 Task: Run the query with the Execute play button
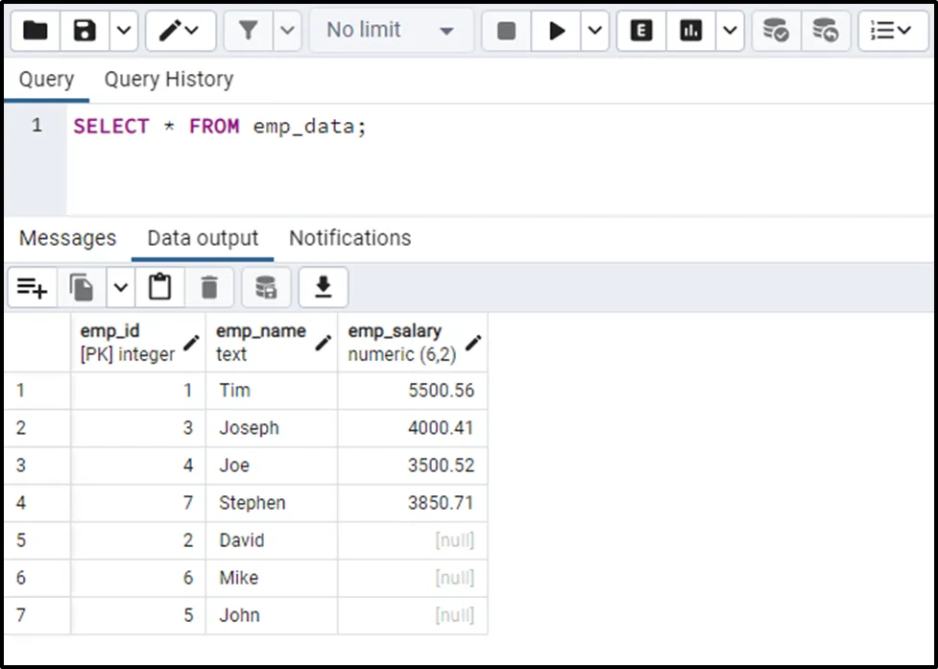[556, 31]
